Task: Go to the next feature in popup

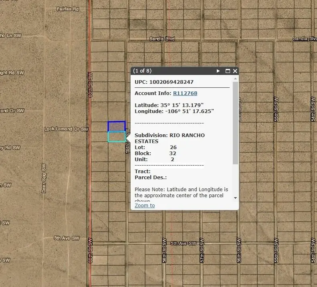Action: pos(218,71)
